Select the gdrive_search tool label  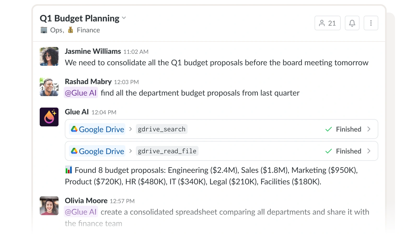tap(161, 129)
